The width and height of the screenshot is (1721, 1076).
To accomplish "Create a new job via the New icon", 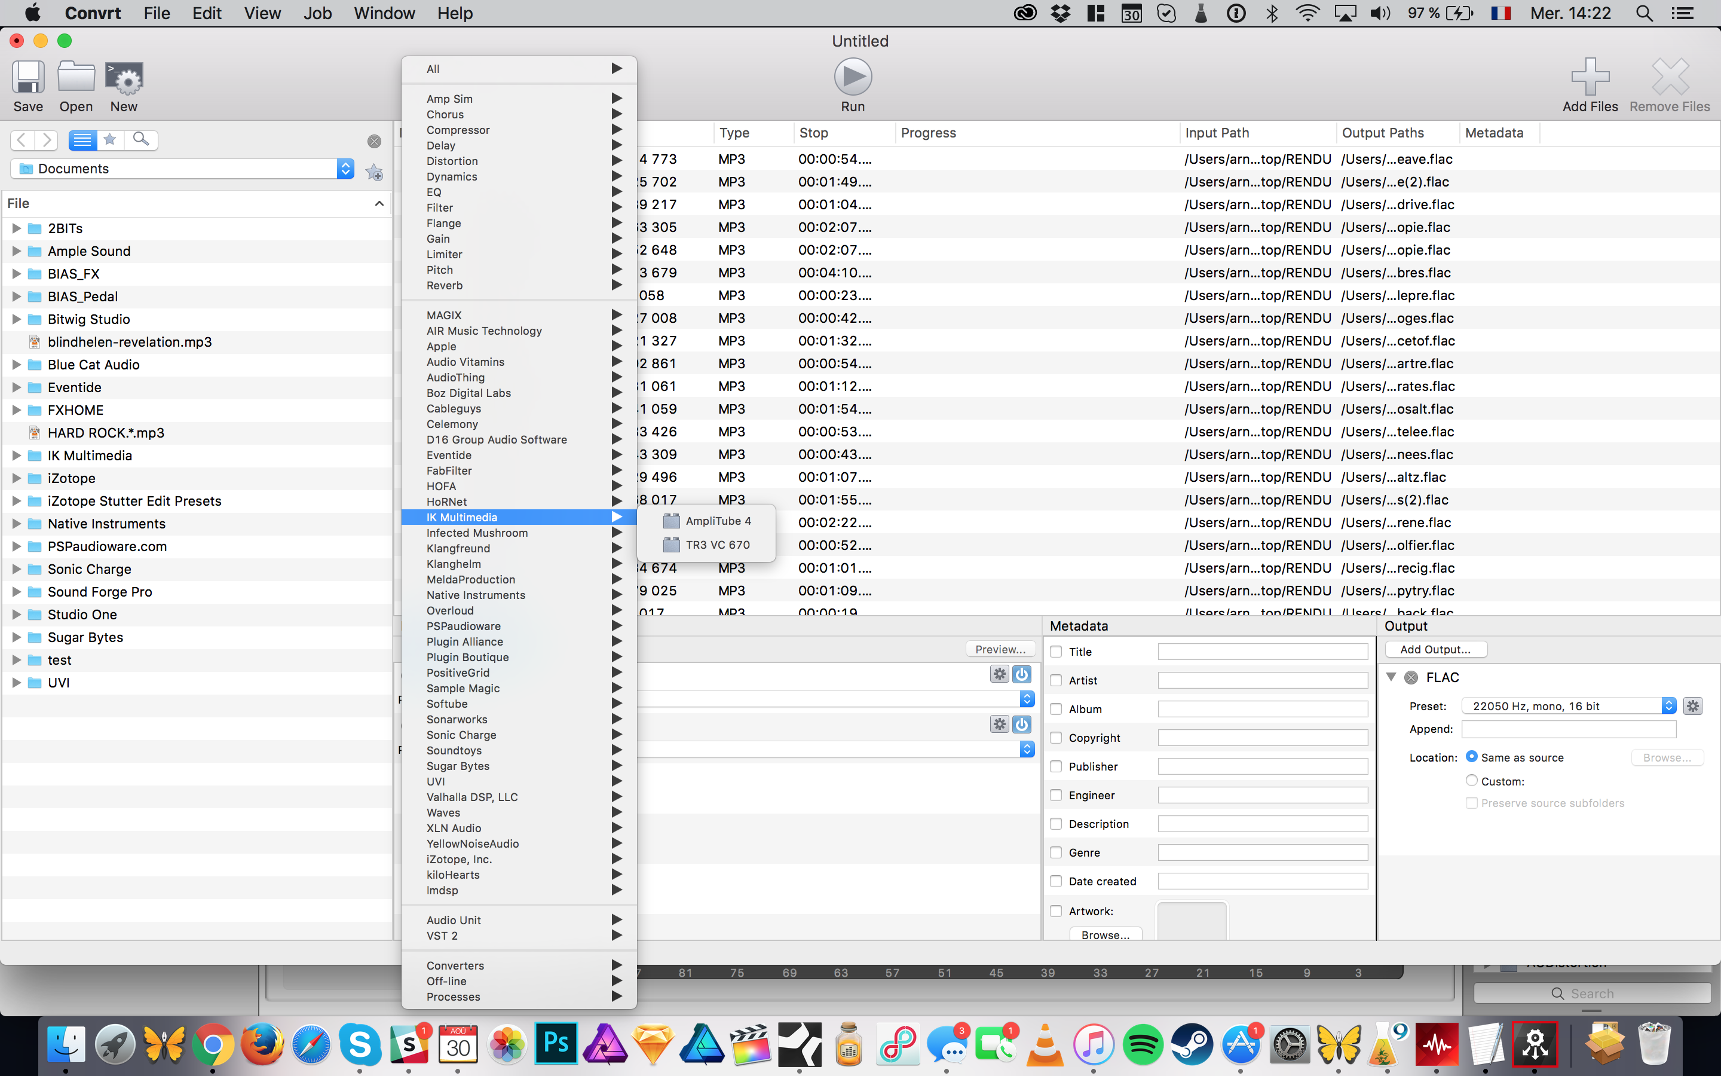I will coord(124,84).
